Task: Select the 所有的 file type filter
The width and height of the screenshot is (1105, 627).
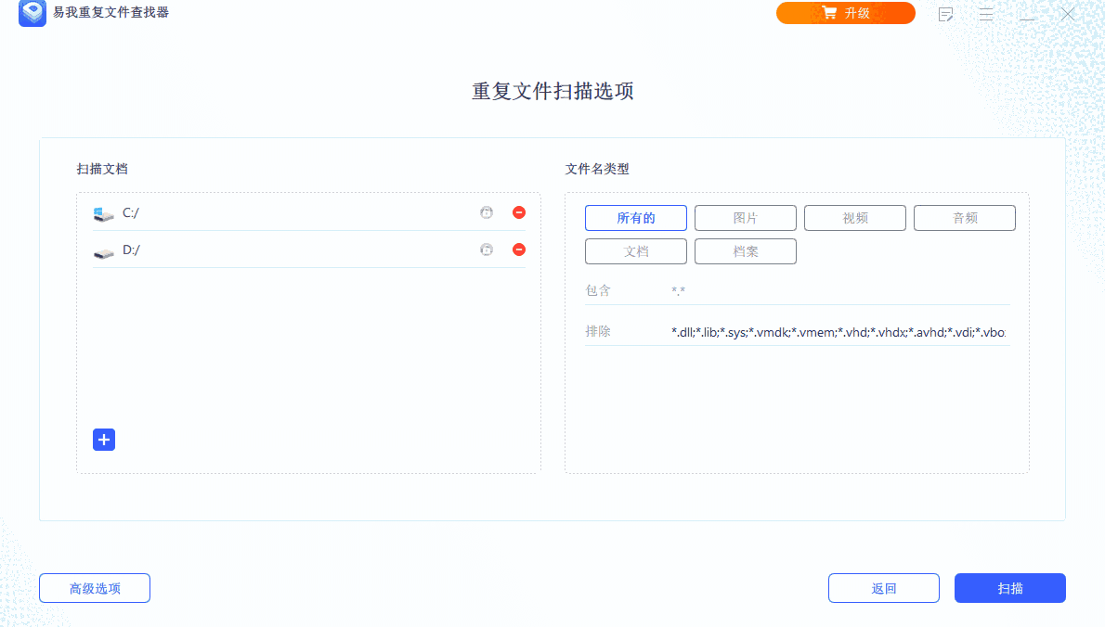Action: (636, 218)
